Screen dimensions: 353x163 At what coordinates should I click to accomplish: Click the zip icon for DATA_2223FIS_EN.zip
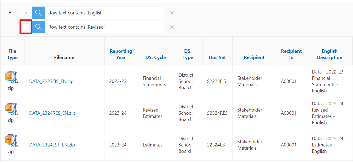click(x=11, y=78)
